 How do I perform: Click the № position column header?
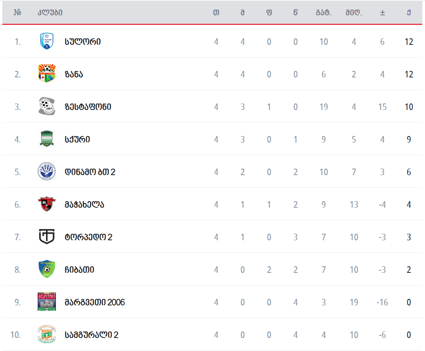click(17, 13)
